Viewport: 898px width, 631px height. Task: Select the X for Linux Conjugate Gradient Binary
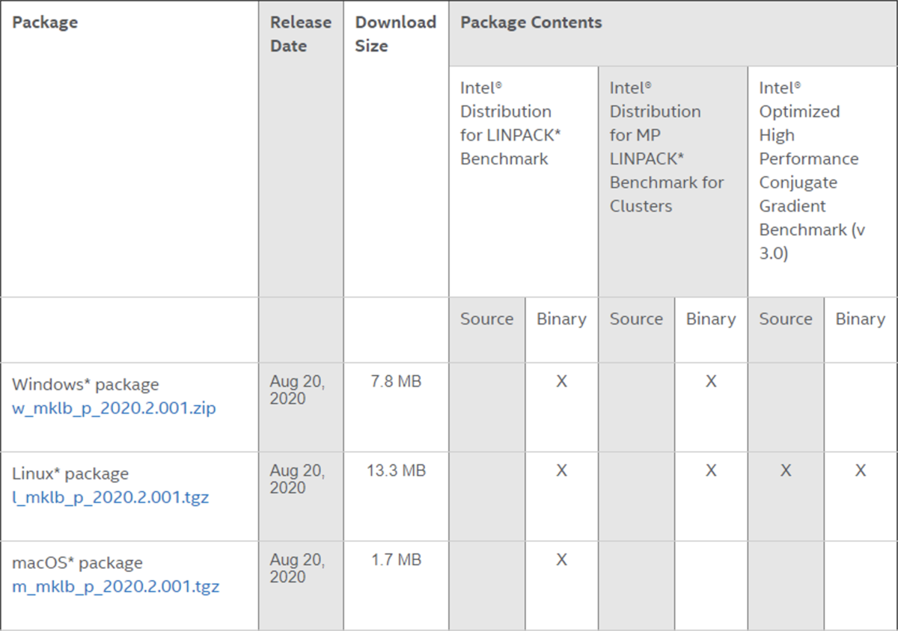tap(861, 470)
